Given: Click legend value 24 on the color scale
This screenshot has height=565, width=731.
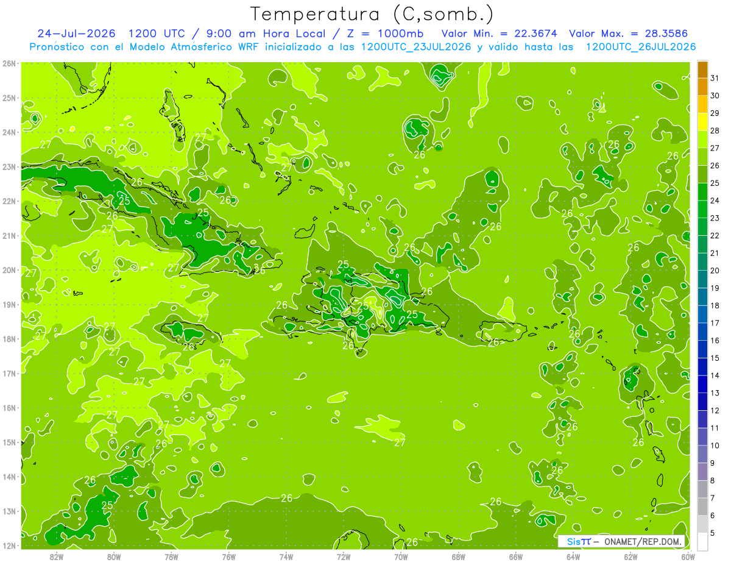Looking at the screenshot, I should click(715, 201).
